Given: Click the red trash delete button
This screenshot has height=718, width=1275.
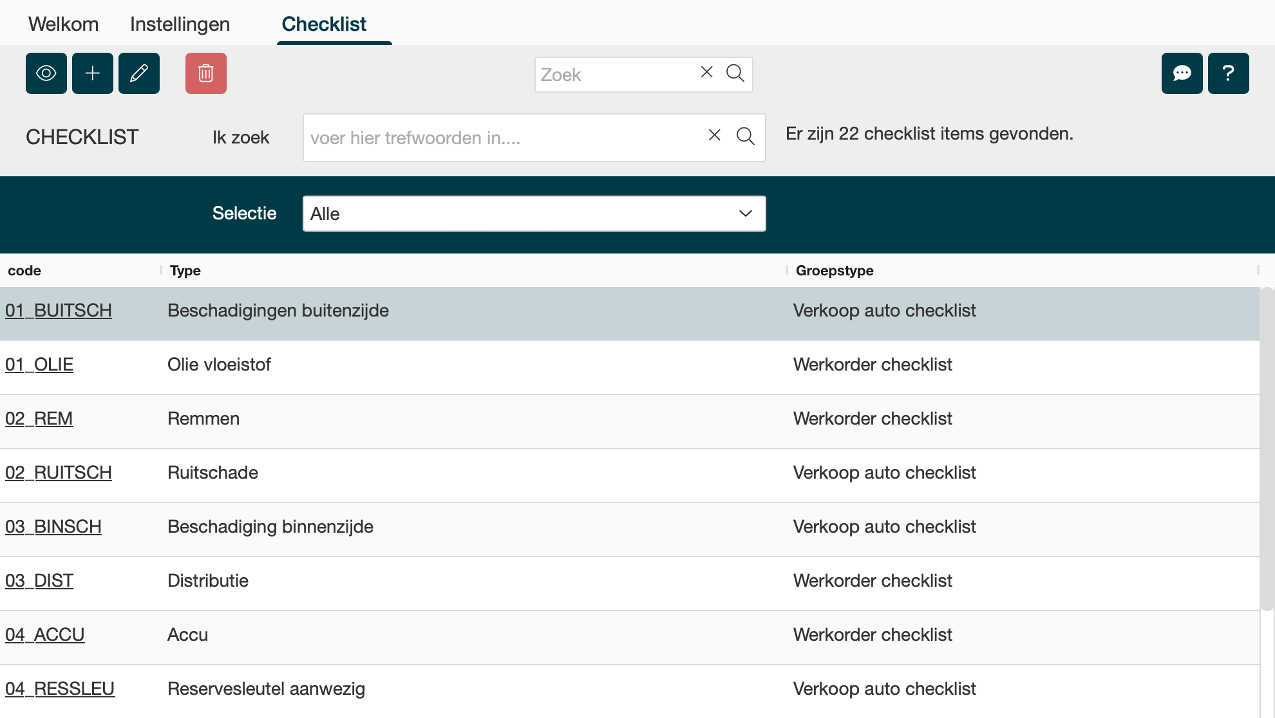Looking at the screenshot, I should pyautogui.click(x=206, y=73).
